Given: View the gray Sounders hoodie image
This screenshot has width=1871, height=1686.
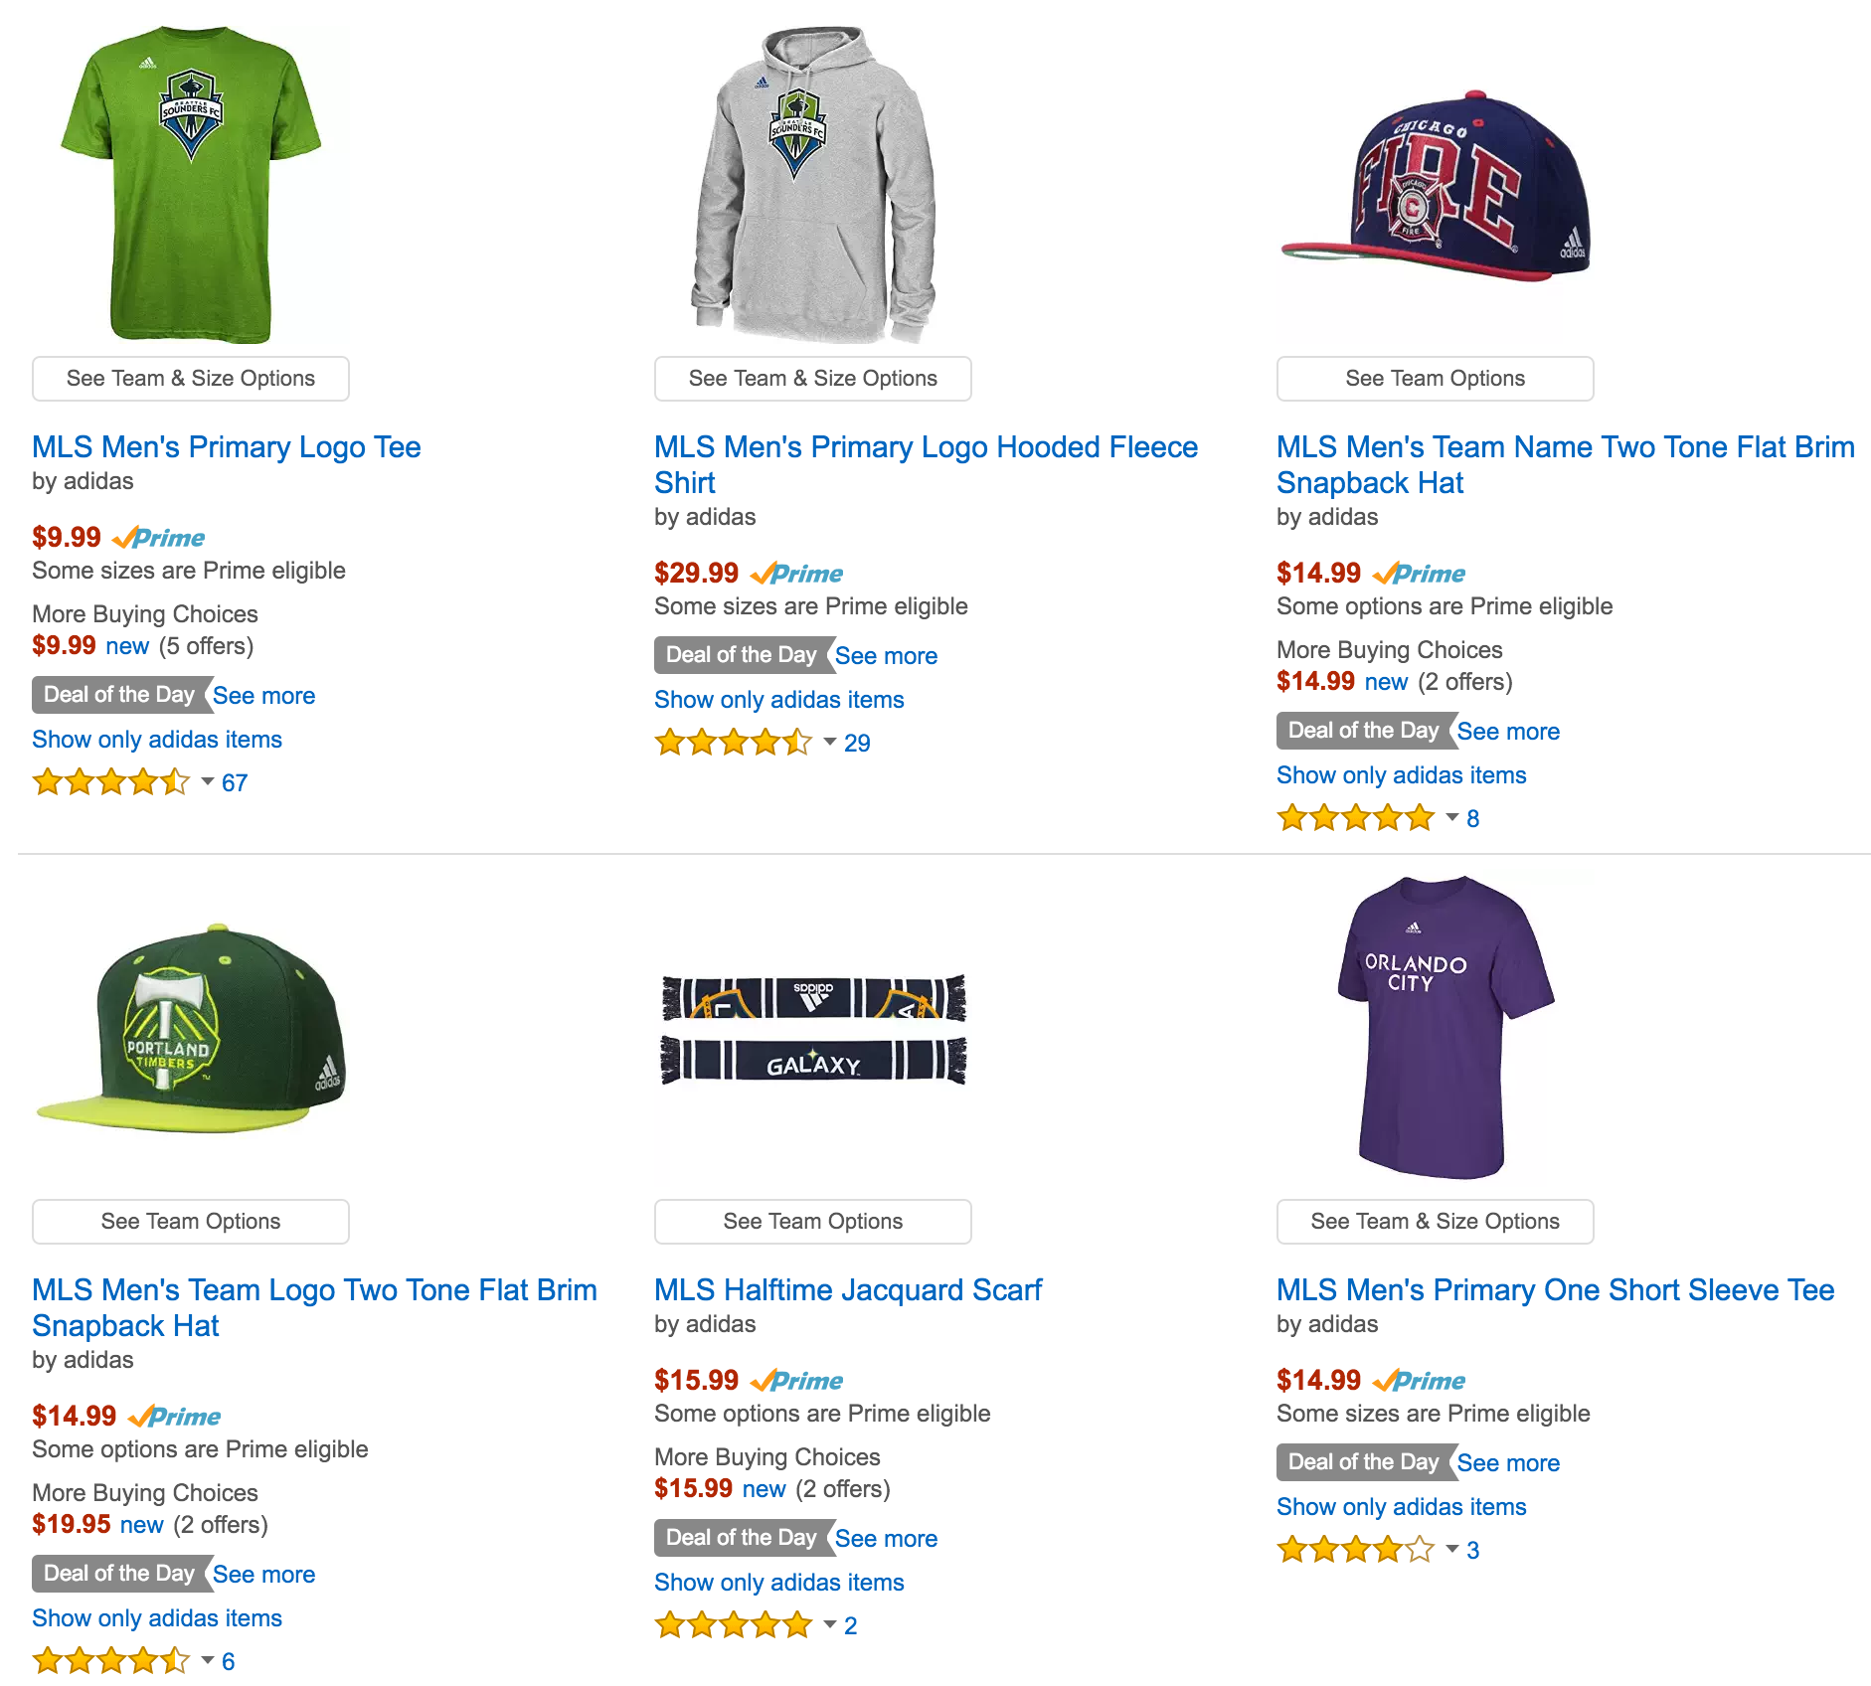Looking at the screenshot, I should [813, 186].
